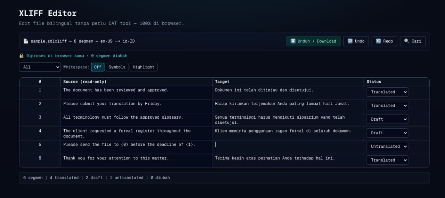Click the undo arrow icon
445x198 pixels.
pyautogui.click(x=350, y=41)
